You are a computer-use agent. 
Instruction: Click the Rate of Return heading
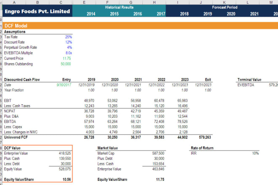tap(202, 148)
